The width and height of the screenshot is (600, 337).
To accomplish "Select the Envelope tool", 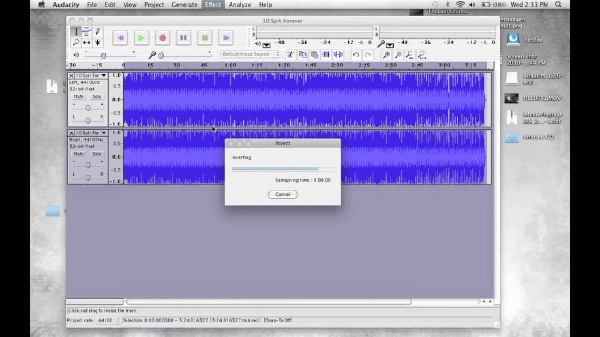I will pyautogui.click(x=87, y=32).
